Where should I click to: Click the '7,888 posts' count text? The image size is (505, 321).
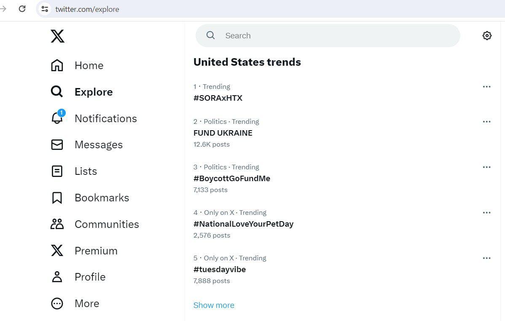(212, 281)
